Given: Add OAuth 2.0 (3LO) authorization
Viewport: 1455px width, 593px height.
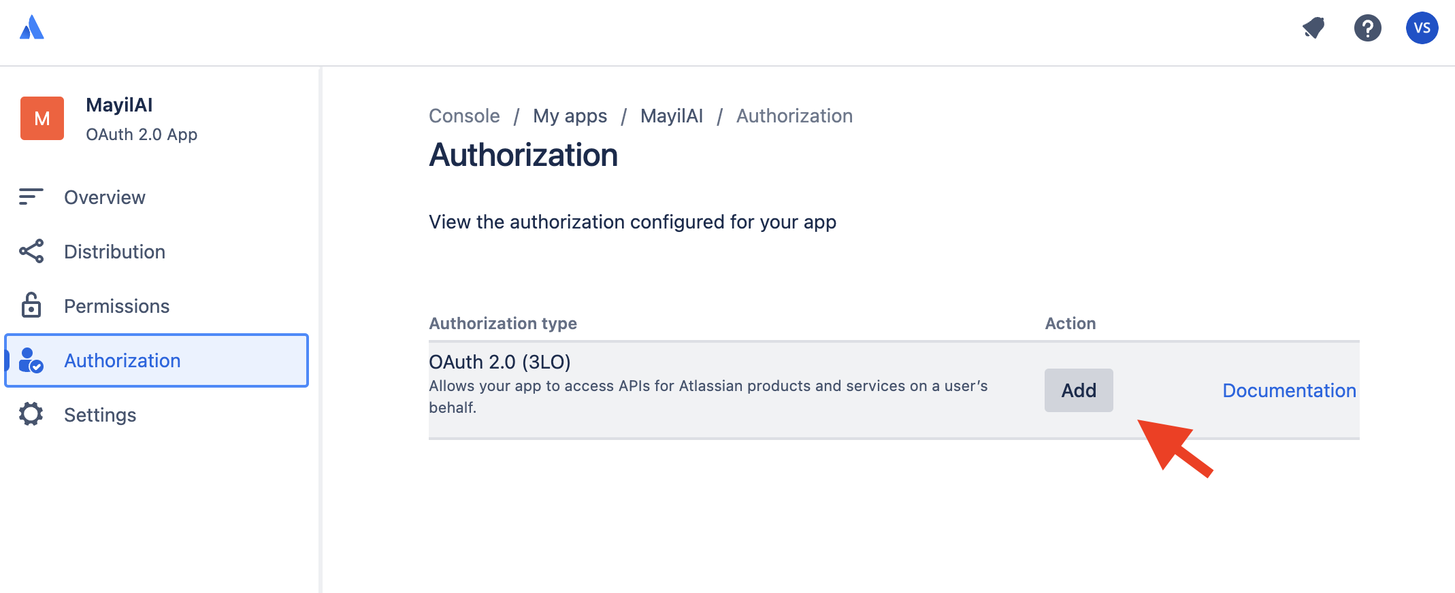Looking at the screenshot, I should (1079, 390).
